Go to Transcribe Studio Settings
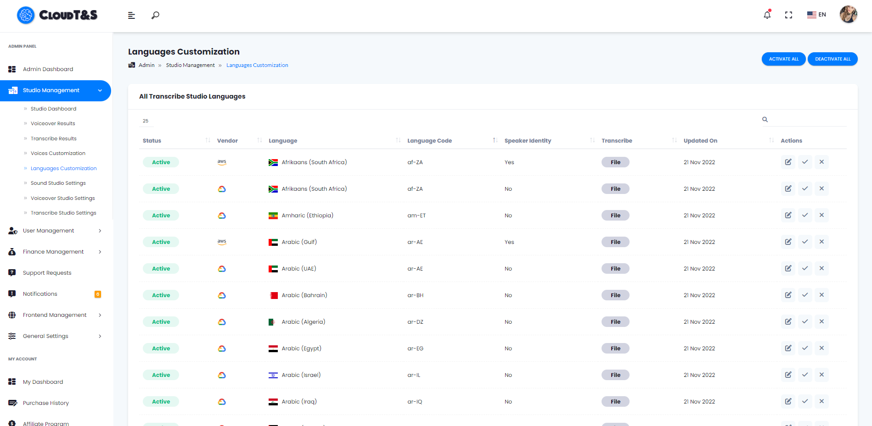 63,213
